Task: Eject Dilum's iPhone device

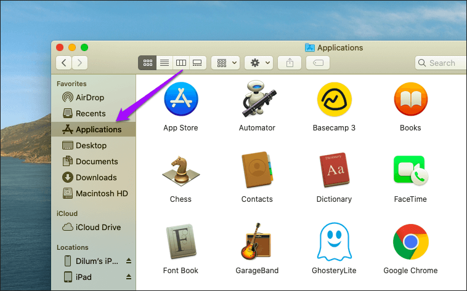Action: [129, 261]
